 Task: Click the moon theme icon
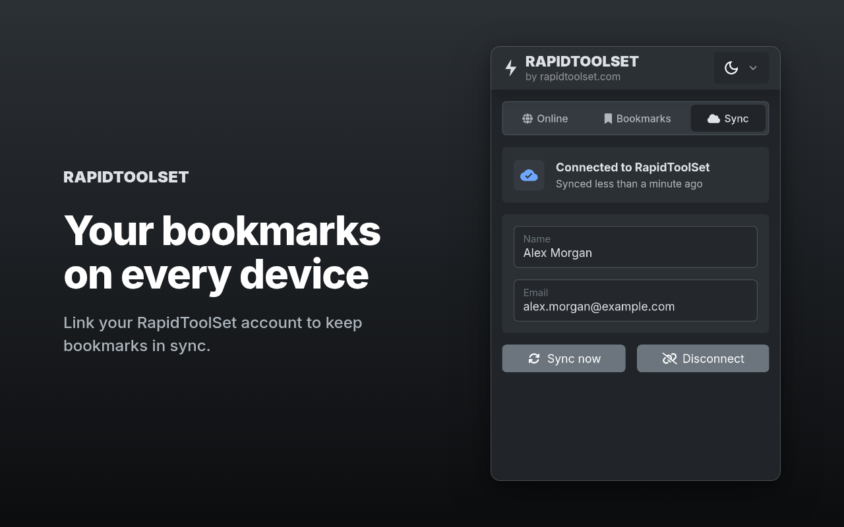[731, 68]
